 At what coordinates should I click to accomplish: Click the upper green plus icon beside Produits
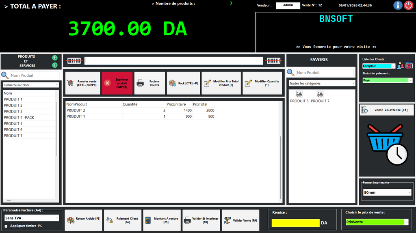point(55,58)
